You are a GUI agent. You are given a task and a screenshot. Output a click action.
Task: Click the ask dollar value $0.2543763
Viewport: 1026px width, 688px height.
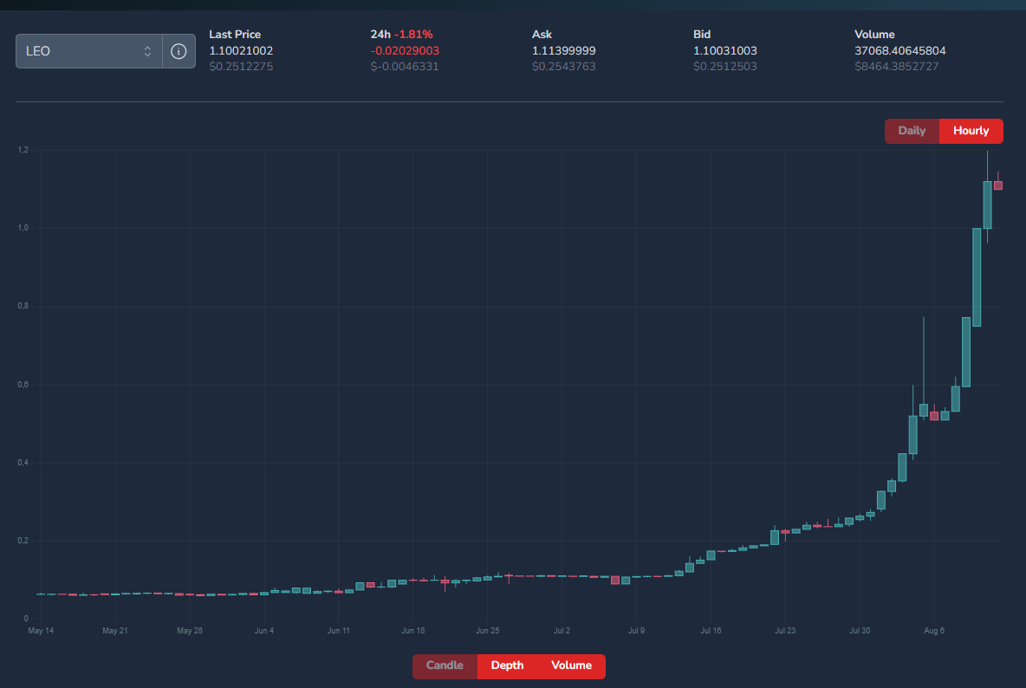point(563,66)
